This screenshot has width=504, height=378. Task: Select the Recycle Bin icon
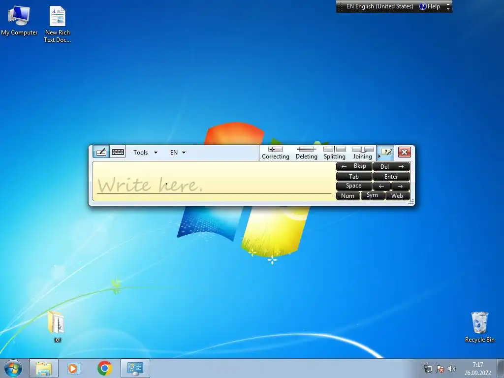point(479,327)
